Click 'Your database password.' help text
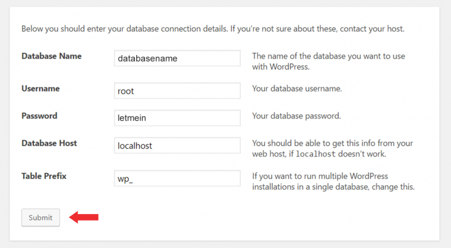Image resolution: width=451 pixels, height=248 pixels. point(297,115)
